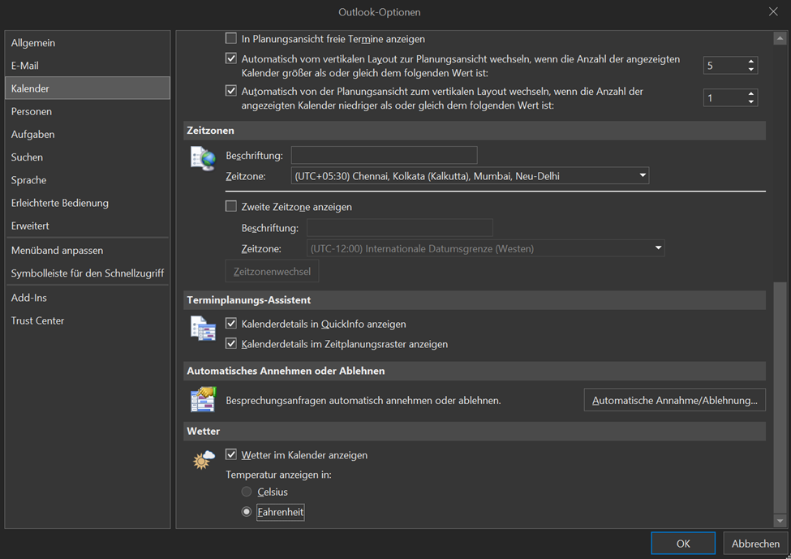Enable Zweite Zeitzone anzeigen checkbox
This screenshot has width=791, height=559.
[231, 207]
